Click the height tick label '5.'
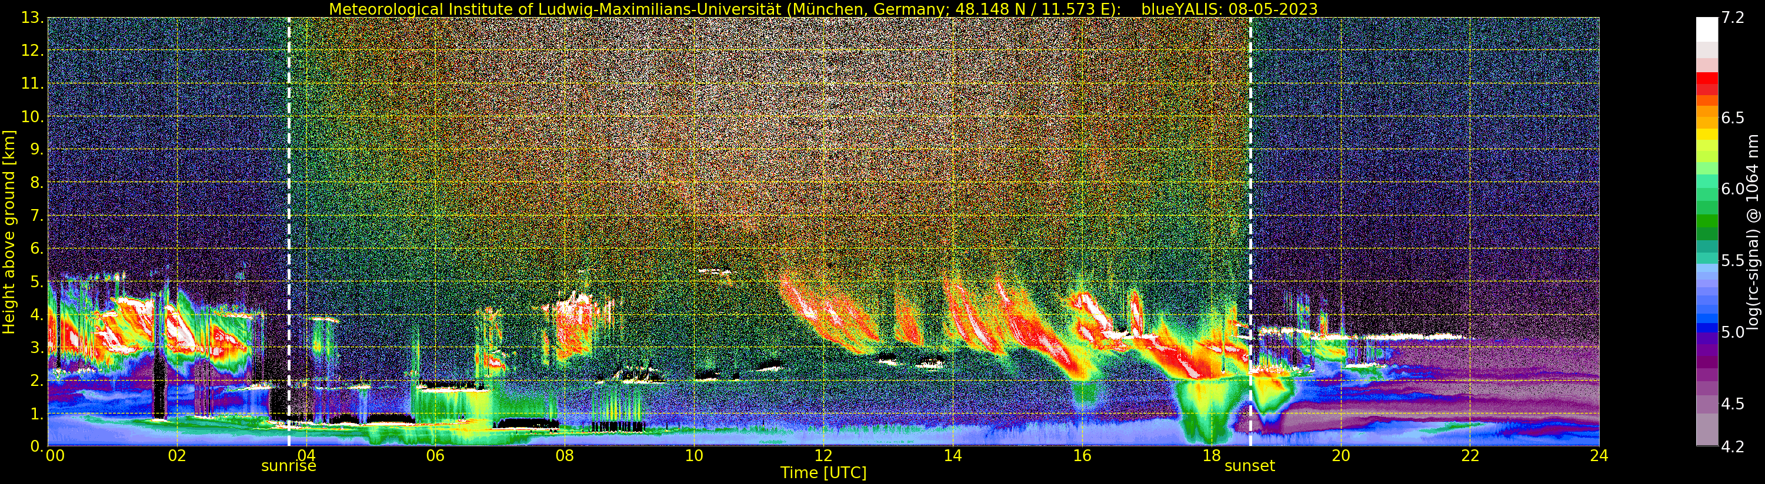The height and width of the screenshot is (484, 1765). click(x=37, y=281)
